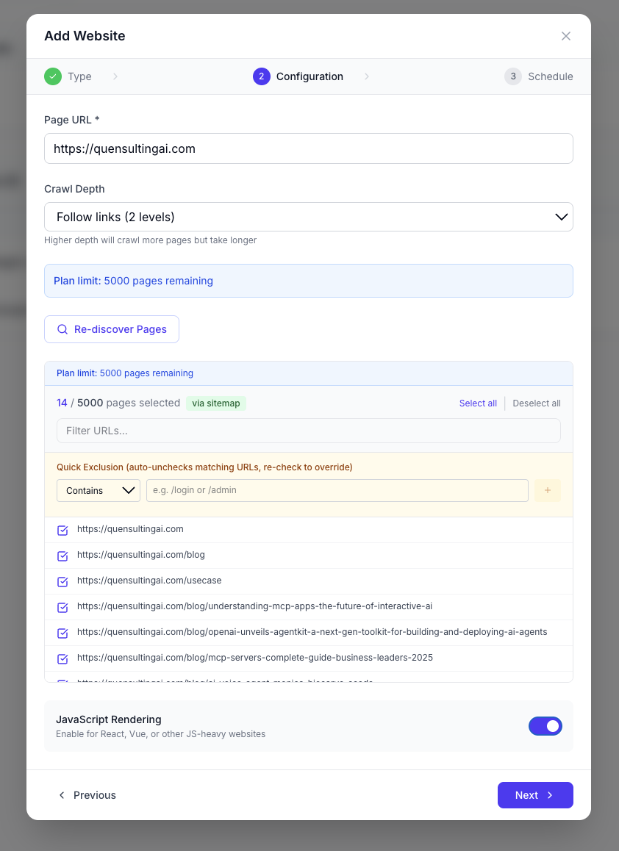Expand the Follow links level selector
This screenshot has height=851, width=619.
click(309, 217)
